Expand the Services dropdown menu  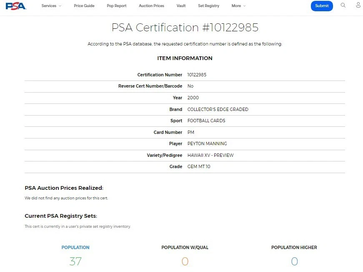point(51,6)
